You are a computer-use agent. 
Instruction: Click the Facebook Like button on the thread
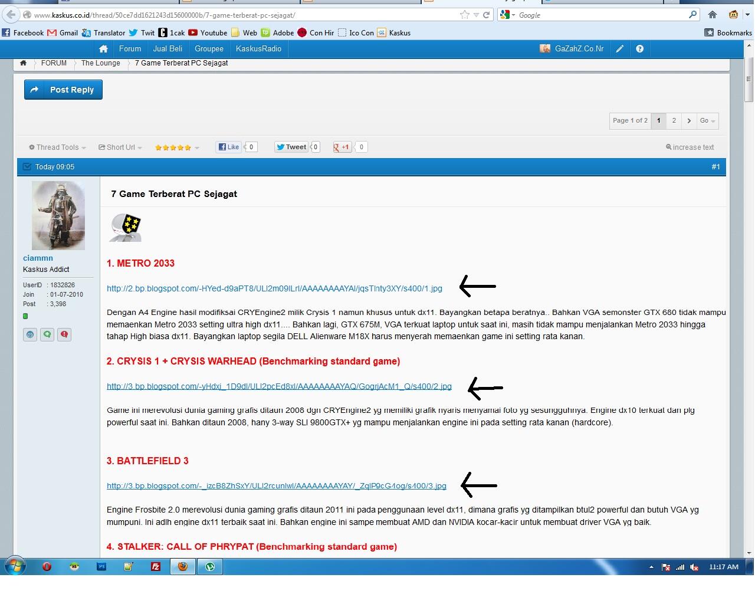click(x=228, y=147)
